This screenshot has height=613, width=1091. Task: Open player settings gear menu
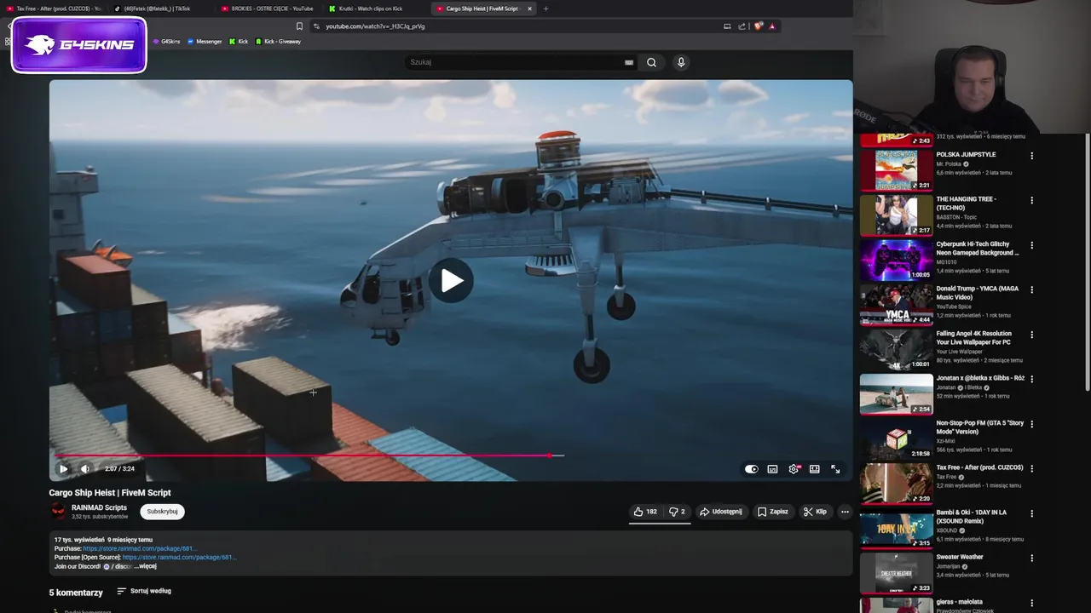point(794,469)
